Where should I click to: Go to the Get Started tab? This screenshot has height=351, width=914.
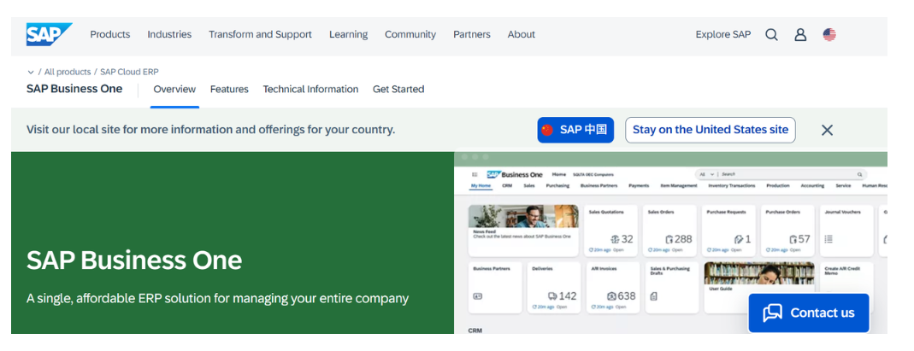398,90
